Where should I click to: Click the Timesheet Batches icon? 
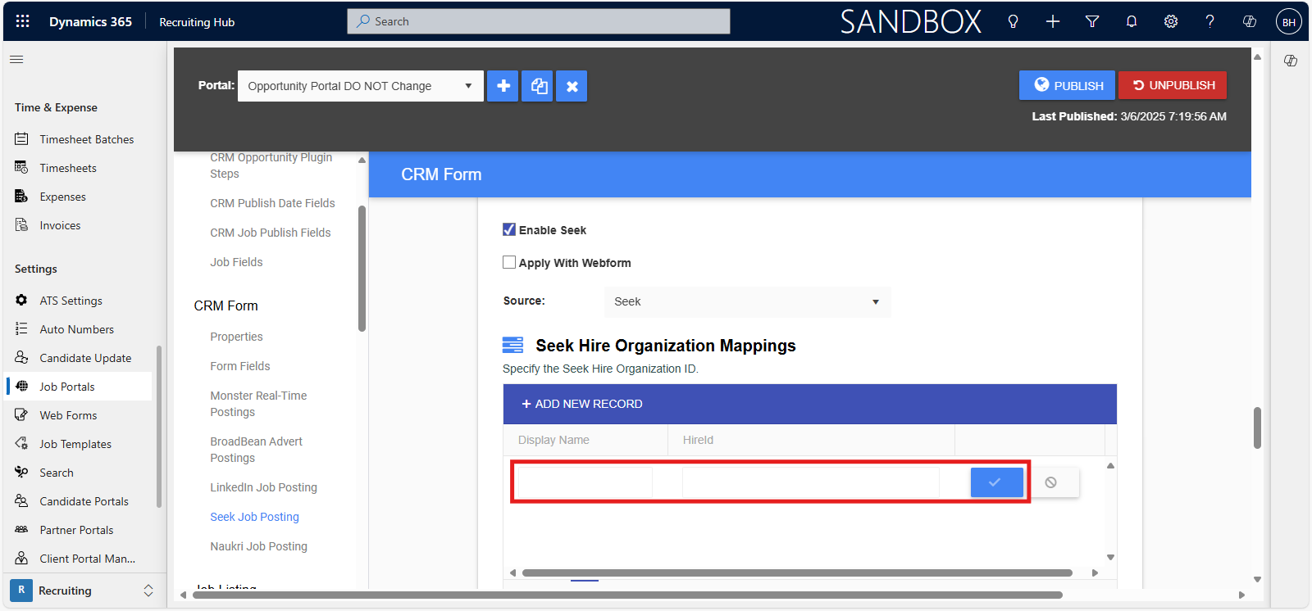(21, 139)
